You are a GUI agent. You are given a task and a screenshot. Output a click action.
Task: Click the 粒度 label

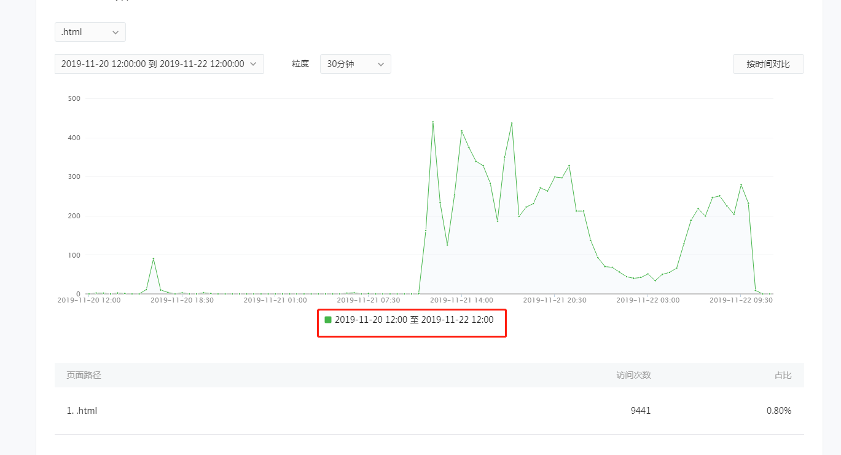coord(300,64)
